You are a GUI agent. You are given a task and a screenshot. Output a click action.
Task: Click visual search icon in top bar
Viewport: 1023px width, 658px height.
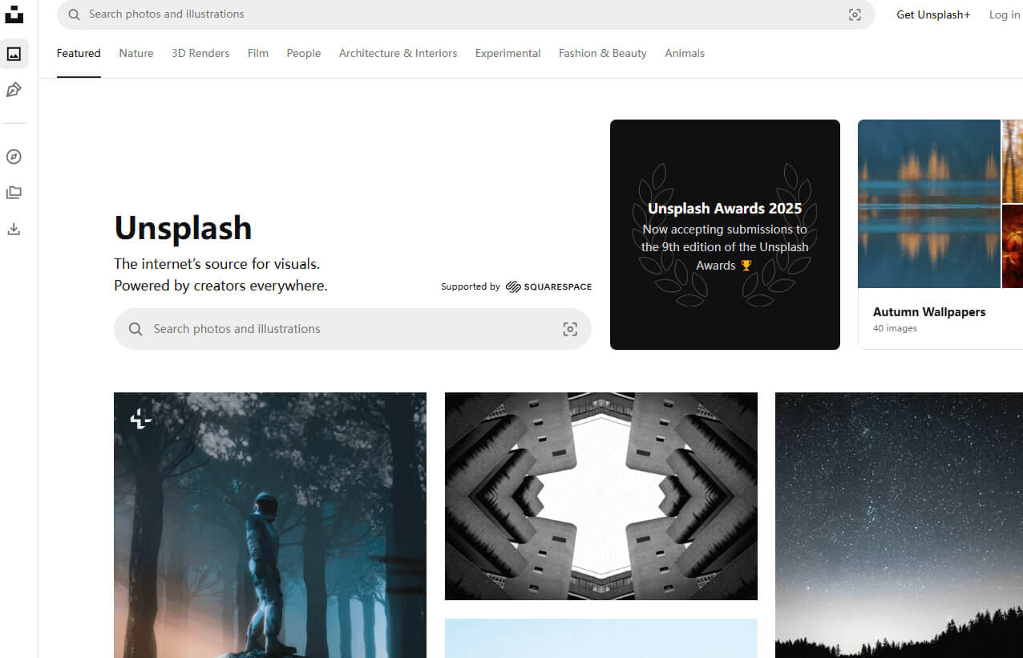click(x=855, y=14)
